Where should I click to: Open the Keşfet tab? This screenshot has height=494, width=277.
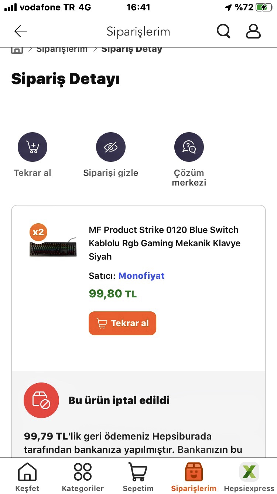(27, 477)
